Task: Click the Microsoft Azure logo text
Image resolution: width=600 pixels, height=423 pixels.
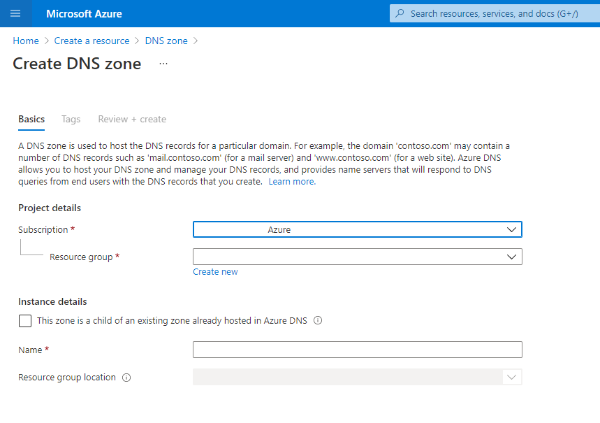Action: tap(84, 14)
